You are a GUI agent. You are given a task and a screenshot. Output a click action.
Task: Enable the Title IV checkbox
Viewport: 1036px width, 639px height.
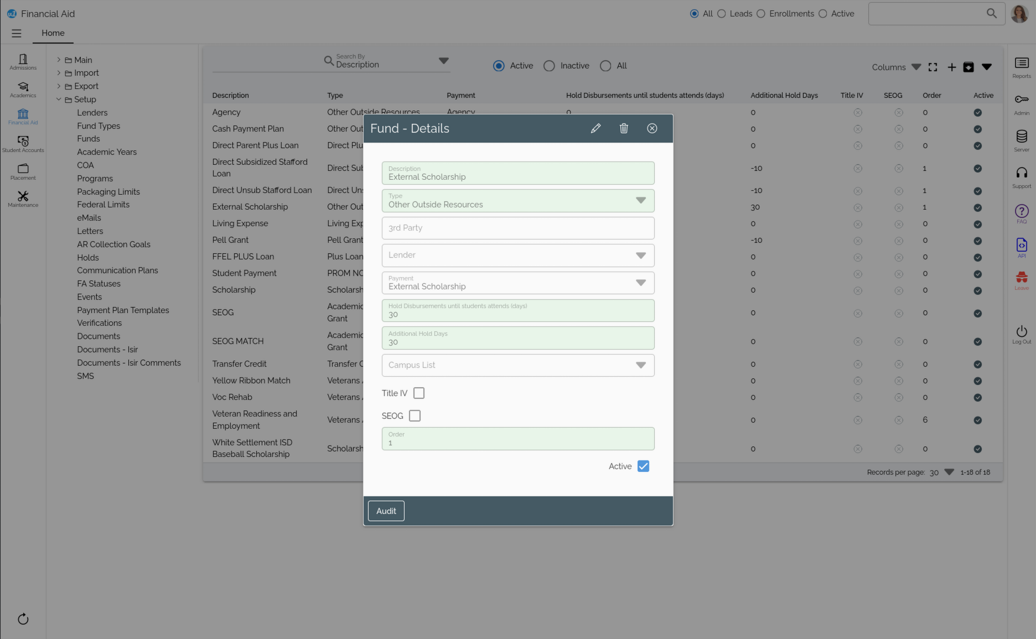419,393
